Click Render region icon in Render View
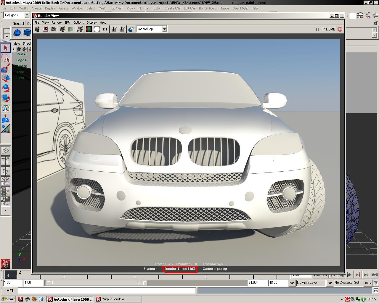The height and width of the screenshot is (303, 379). click(45, 29)
